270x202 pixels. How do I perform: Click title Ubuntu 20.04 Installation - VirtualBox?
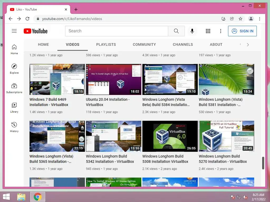108,102
